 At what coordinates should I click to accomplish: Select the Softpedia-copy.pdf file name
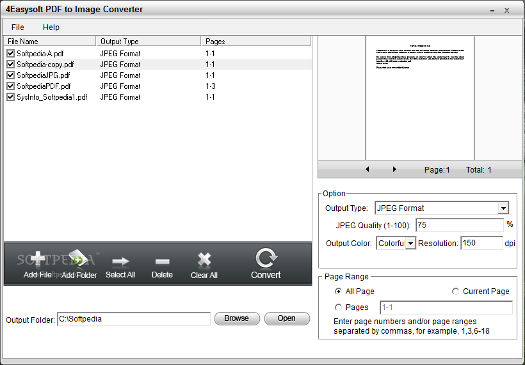[x=45, y=64]
